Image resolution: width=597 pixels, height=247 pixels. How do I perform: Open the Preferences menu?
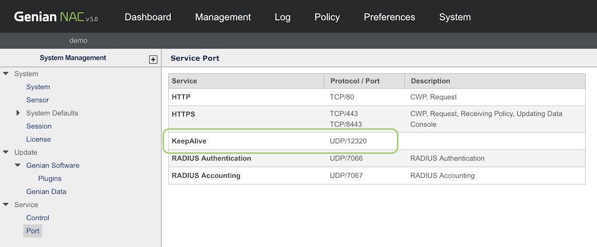[389, 17]
